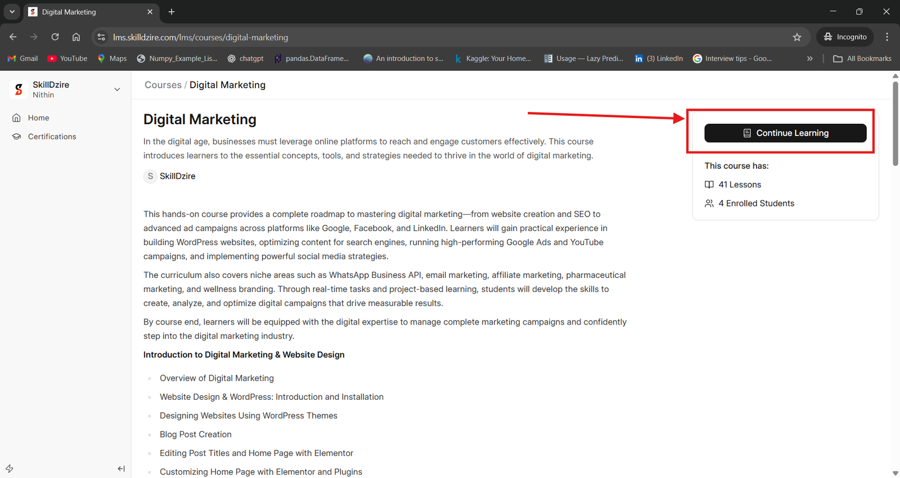The width and height of the screenshot is (900, 478).
Task: Click the SkillDzire logo icon in sidebar
Action: coord(19,89)
